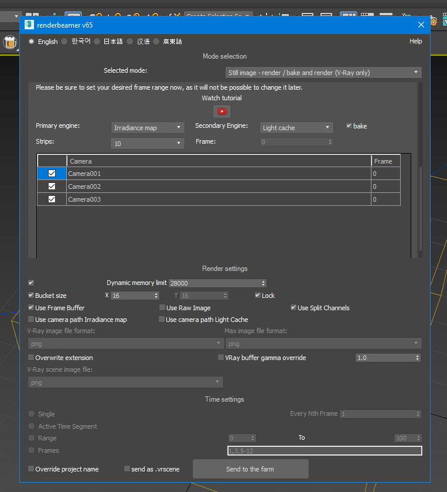Image resolution: width=447 pixels, height=492 pixels.
Task: Toggle the Dynamic memory limit checkbox
Action: click(x=31, y=283)
